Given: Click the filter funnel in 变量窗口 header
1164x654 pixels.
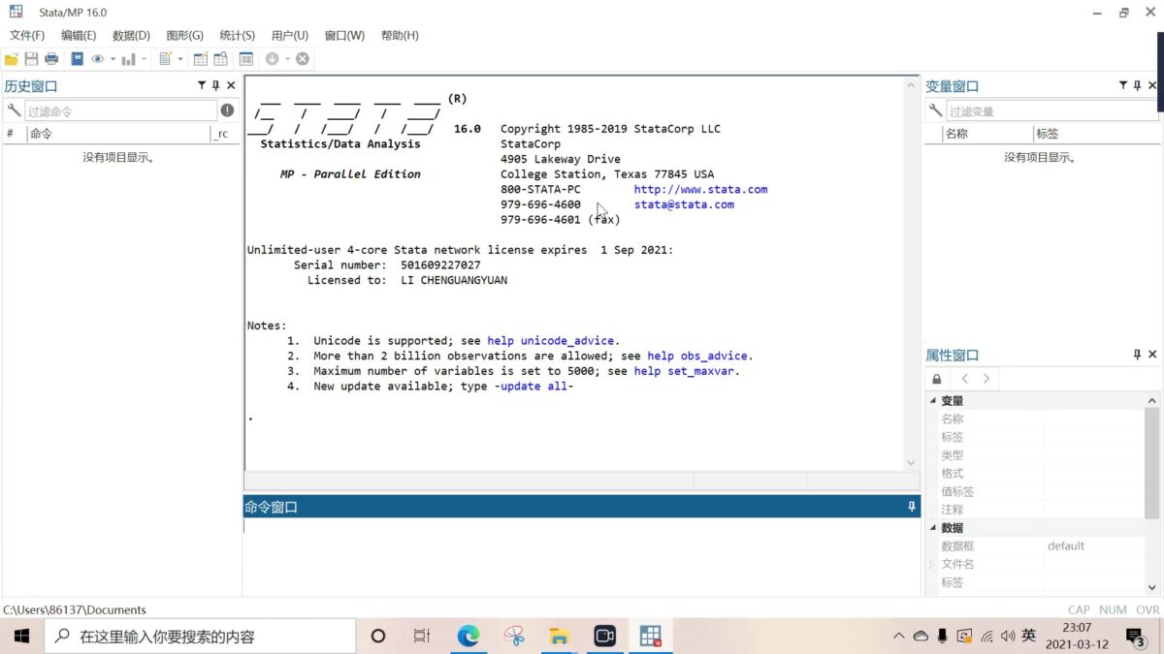Looking at the screenshot, I should pyautogui.click(x=1123, y=85).
